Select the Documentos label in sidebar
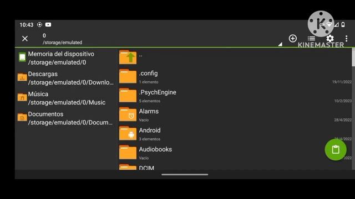Image resolution: width=355 pixels, height=199 pixels. (45, 114)
